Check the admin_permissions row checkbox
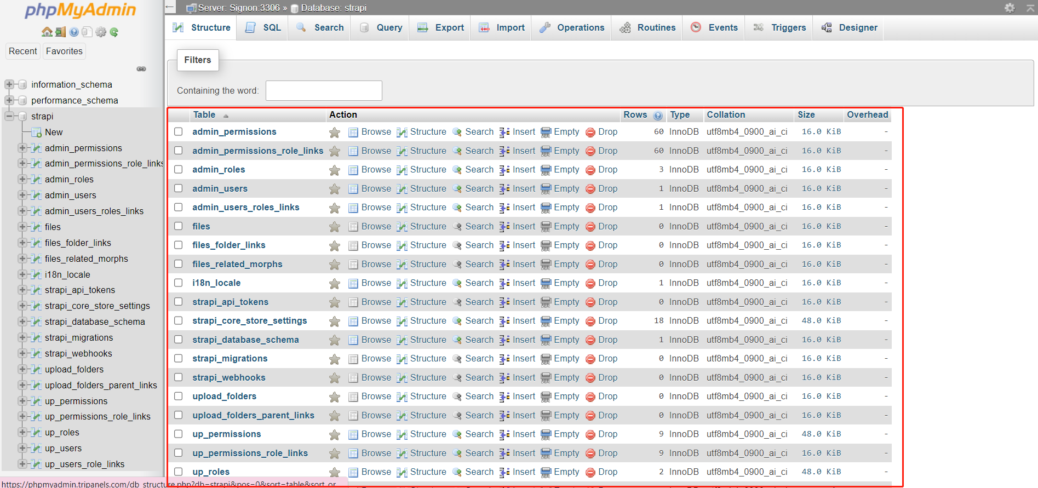The height and width of the screenshot is (488, 1038). pos(179,131)
